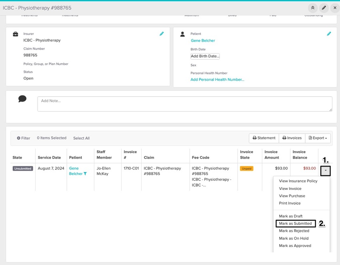The image size is (340, 265).
Task: Edit the Insurer card via pencil icon
Action: (162, 34)
